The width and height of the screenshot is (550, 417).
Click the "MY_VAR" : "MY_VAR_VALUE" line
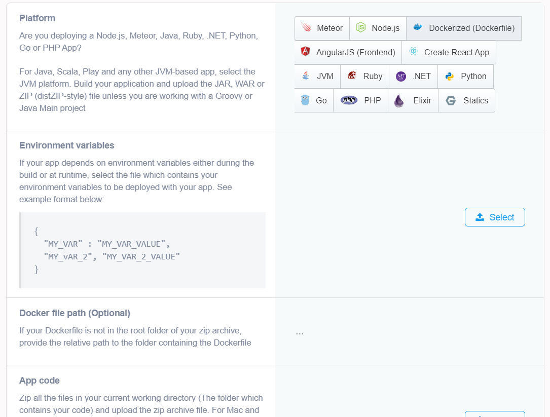tap(107, 244)
